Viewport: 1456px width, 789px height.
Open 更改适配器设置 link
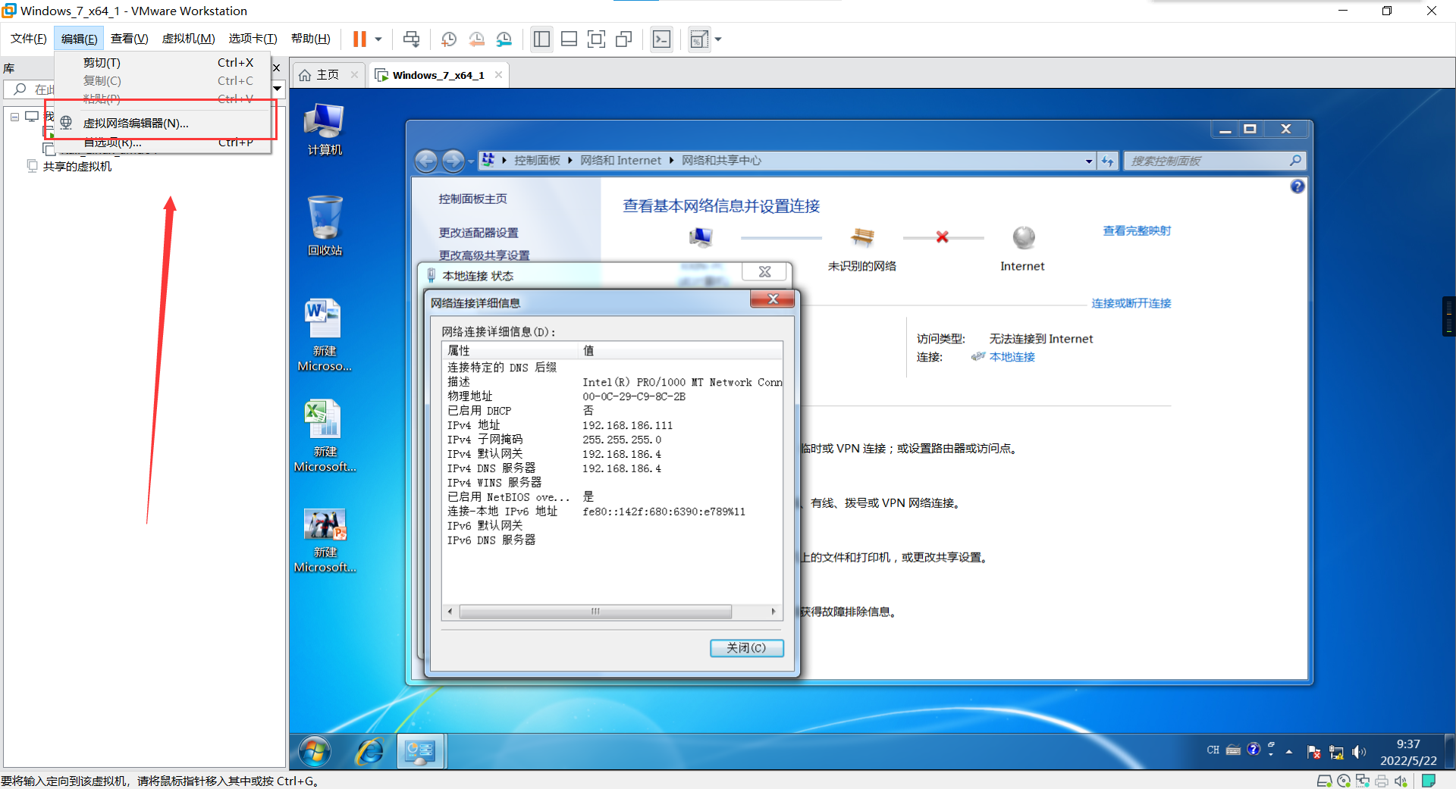click(479, 233)
